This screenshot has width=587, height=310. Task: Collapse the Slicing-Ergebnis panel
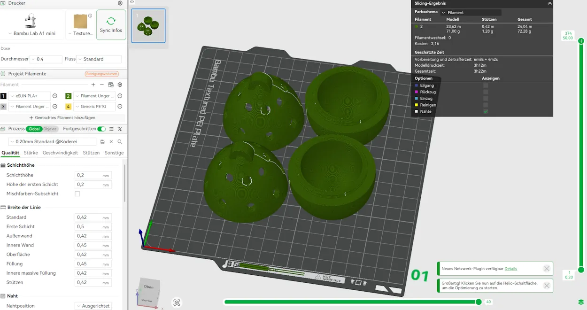pyautogui.click(x=550, y=3)
